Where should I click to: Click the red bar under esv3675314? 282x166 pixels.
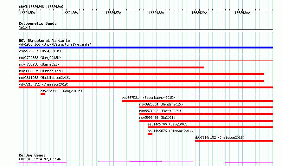197,101
